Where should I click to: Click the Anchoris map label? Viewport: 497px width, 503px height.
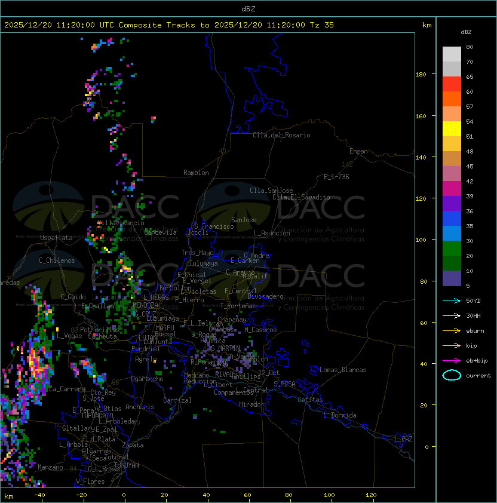[x=140, y=407]
